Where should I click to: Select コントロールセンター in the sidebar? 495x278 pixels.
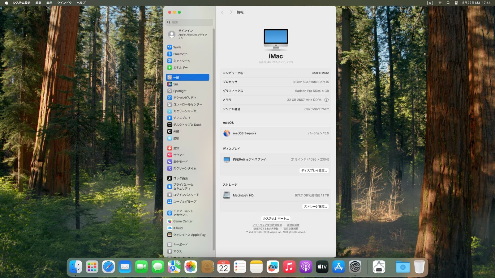click(x=187, y=104)
